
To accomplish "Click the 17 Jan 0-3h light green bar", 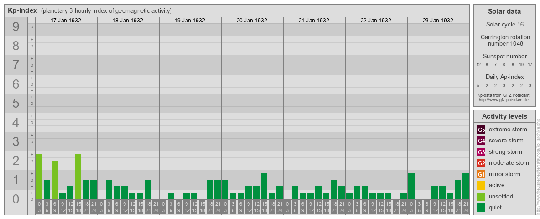I will click(x=39, y=177).
